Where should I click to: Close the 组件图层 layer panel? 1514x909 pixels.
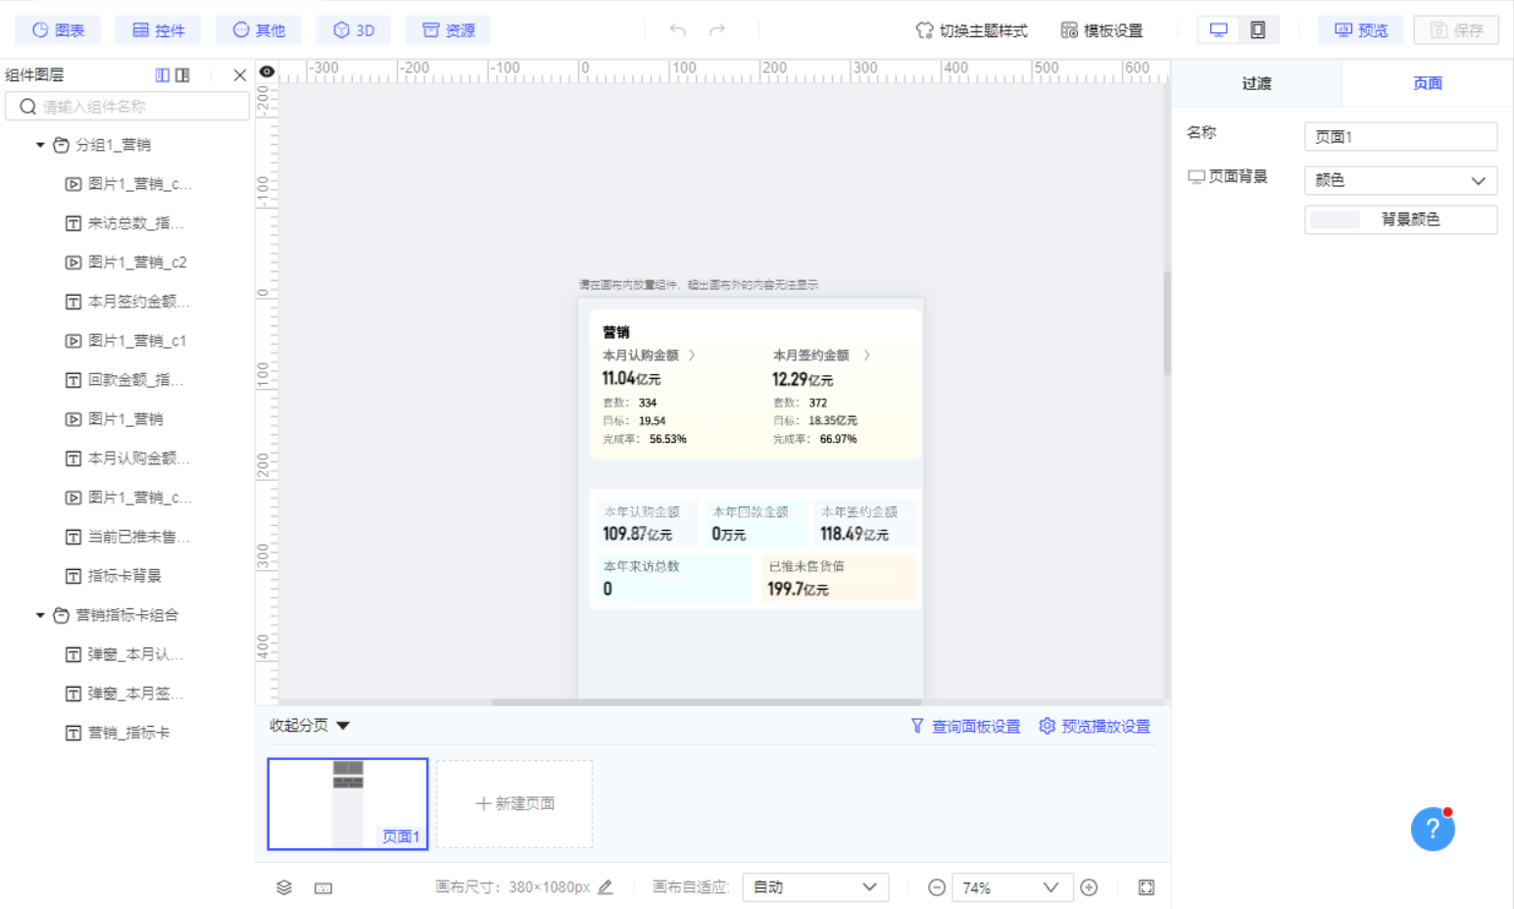click(x=239, y=74)
